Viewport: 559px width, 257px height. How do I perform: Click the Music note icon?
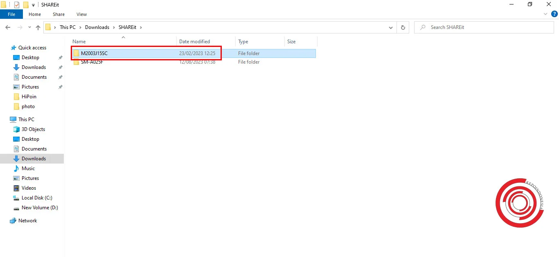(x=16, y=168)
